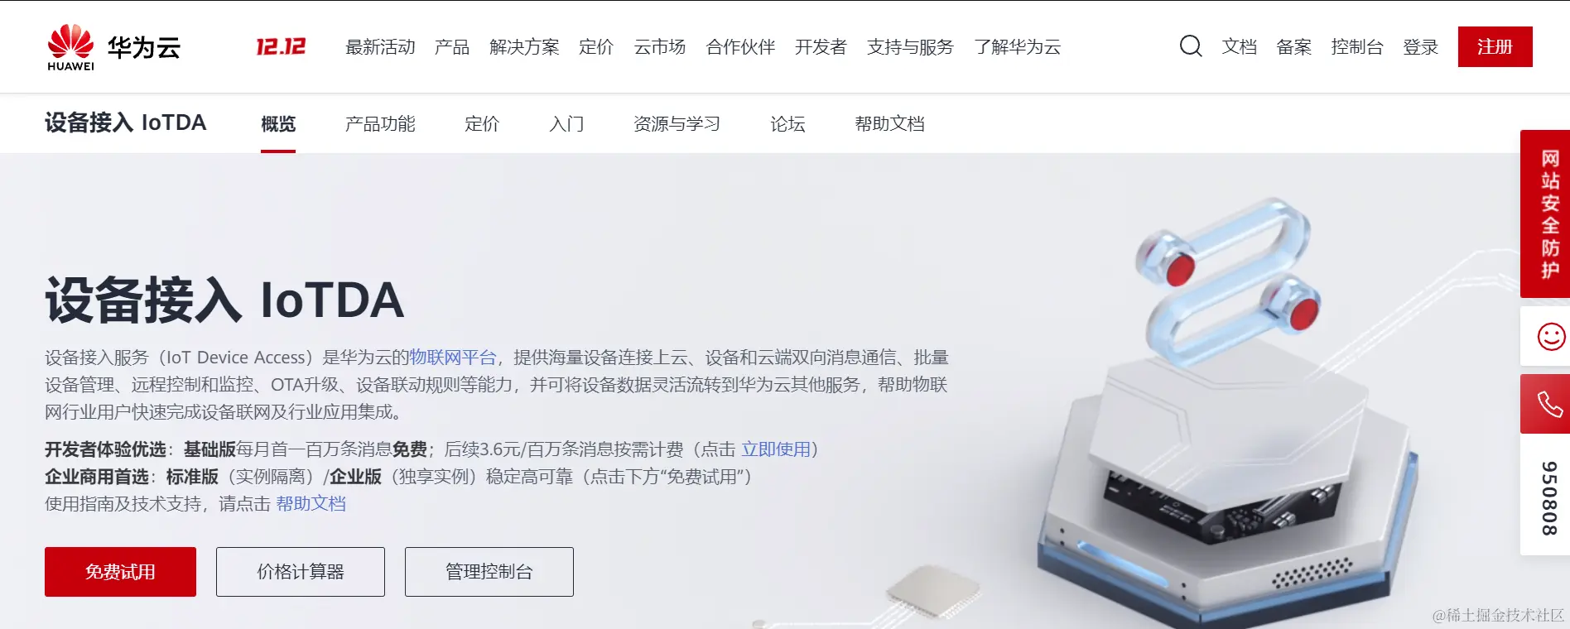This screenshot has width=1570, height=629.
Task: Click the Huawei Cloud logo
Action: [x=113, y=47]
